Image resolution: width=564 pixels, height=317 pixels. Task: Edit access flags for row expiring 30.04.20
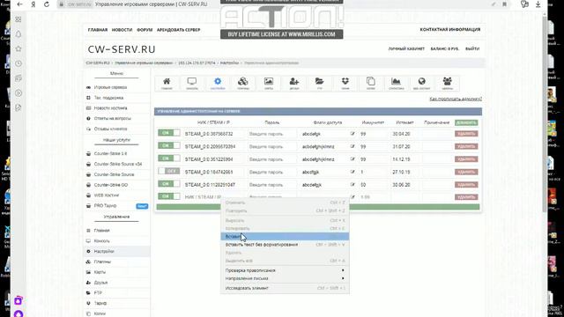(x=352, y=134)
